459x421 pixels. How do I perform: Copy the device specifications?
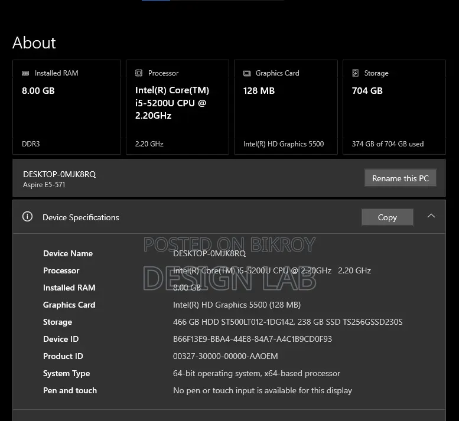pos(388,217)
